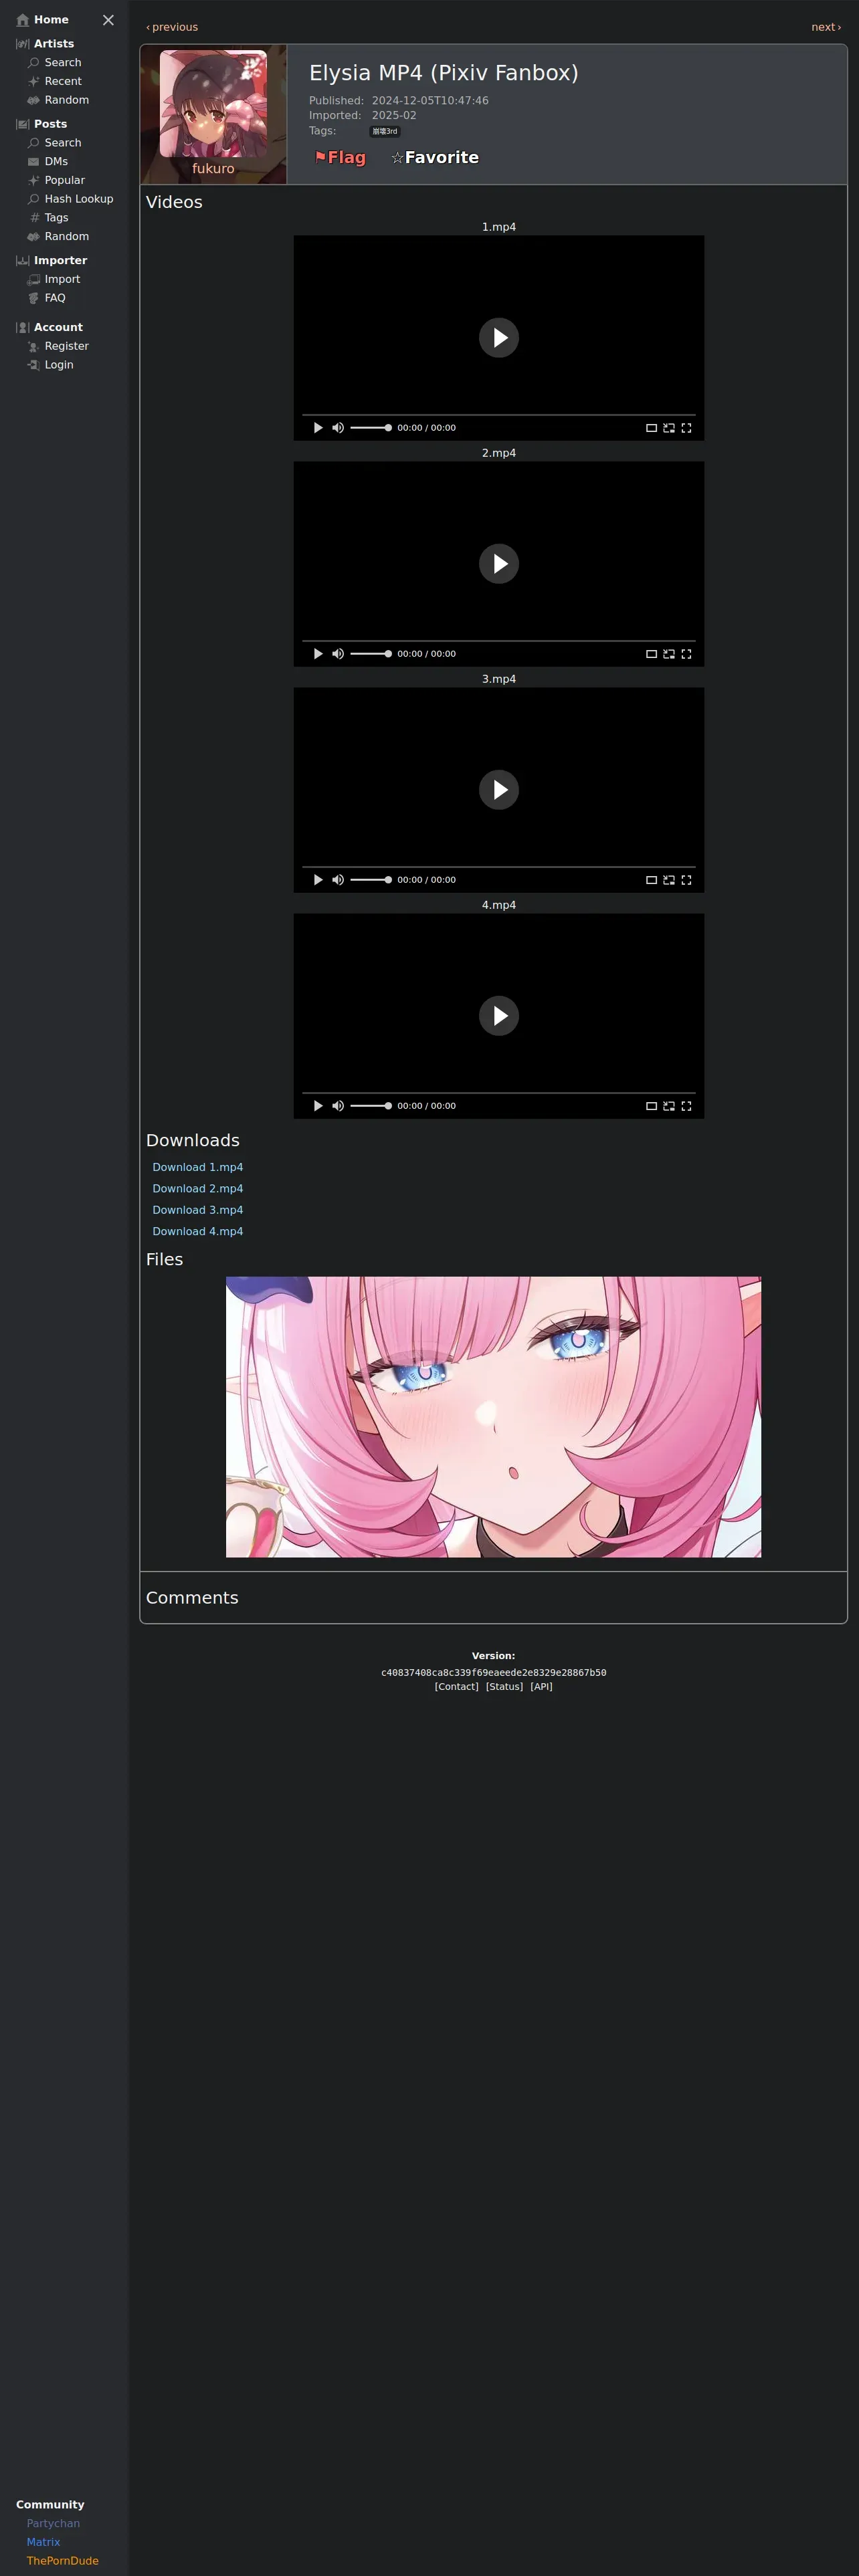
Task: Go to previous post
Action: 172,27
